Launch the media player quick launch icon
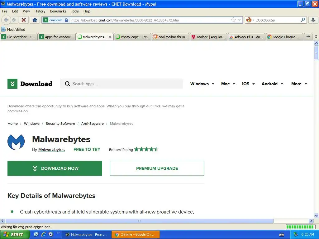This screenshot has width=319, height=239. pos(51,234)
